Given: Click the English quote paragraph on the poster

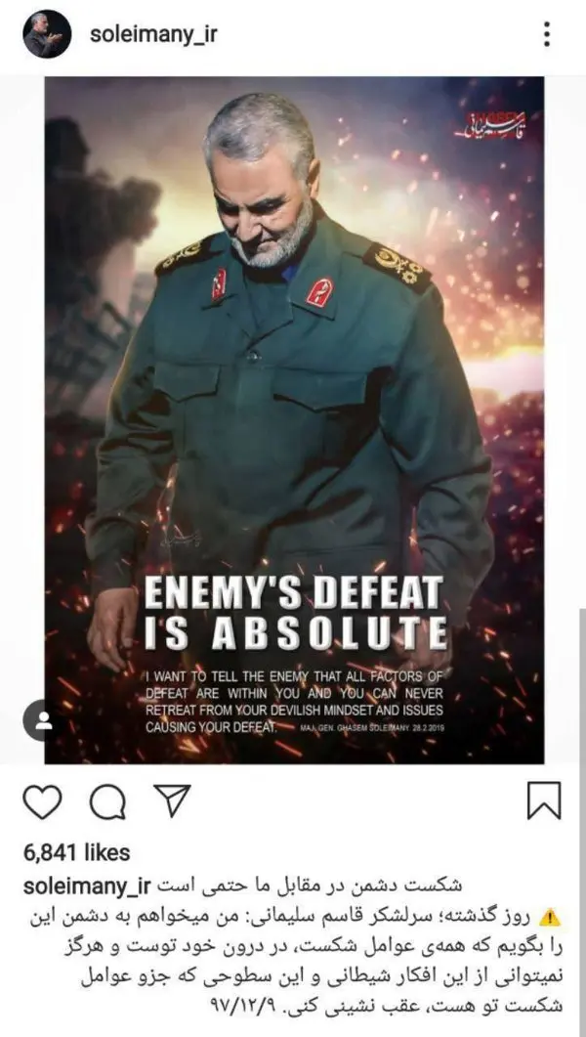Looking at the screenshot, I should 295,702.
